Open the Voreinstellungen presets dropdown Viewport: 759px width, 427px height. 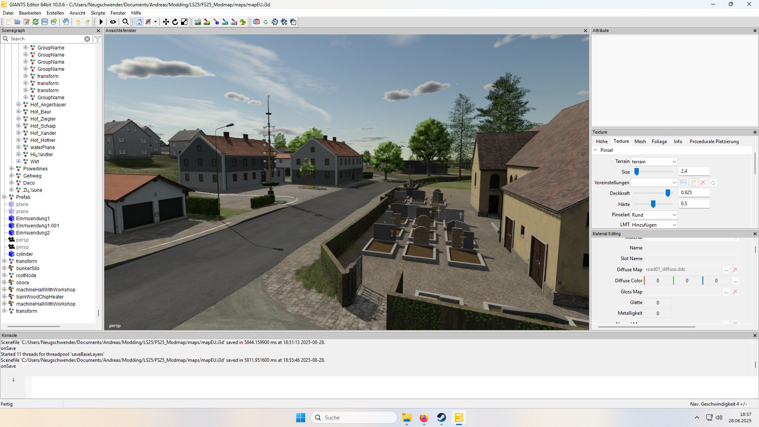(x=654, y=183)
